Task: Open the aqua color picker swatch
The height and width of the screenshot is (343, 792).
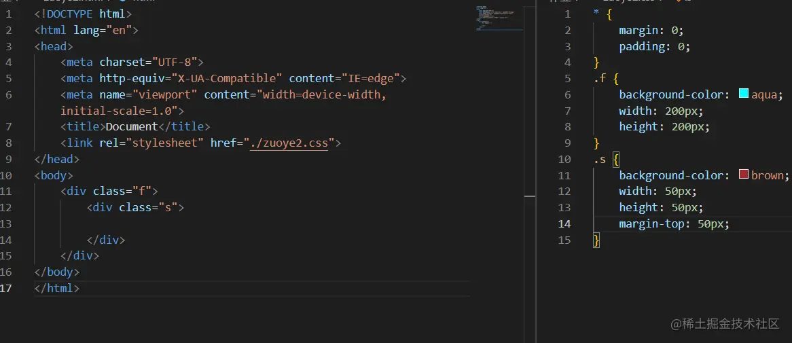Action: tap(744, 94)
